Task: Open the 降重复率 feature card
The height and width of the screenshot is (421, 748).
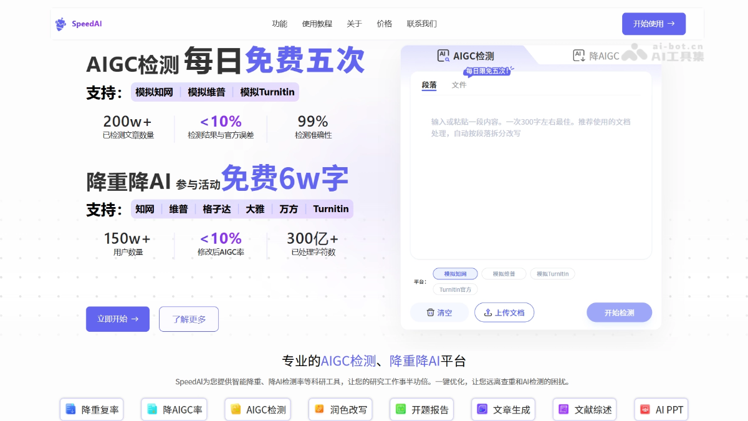Action: pyautogui.click(x=92, y=410)
